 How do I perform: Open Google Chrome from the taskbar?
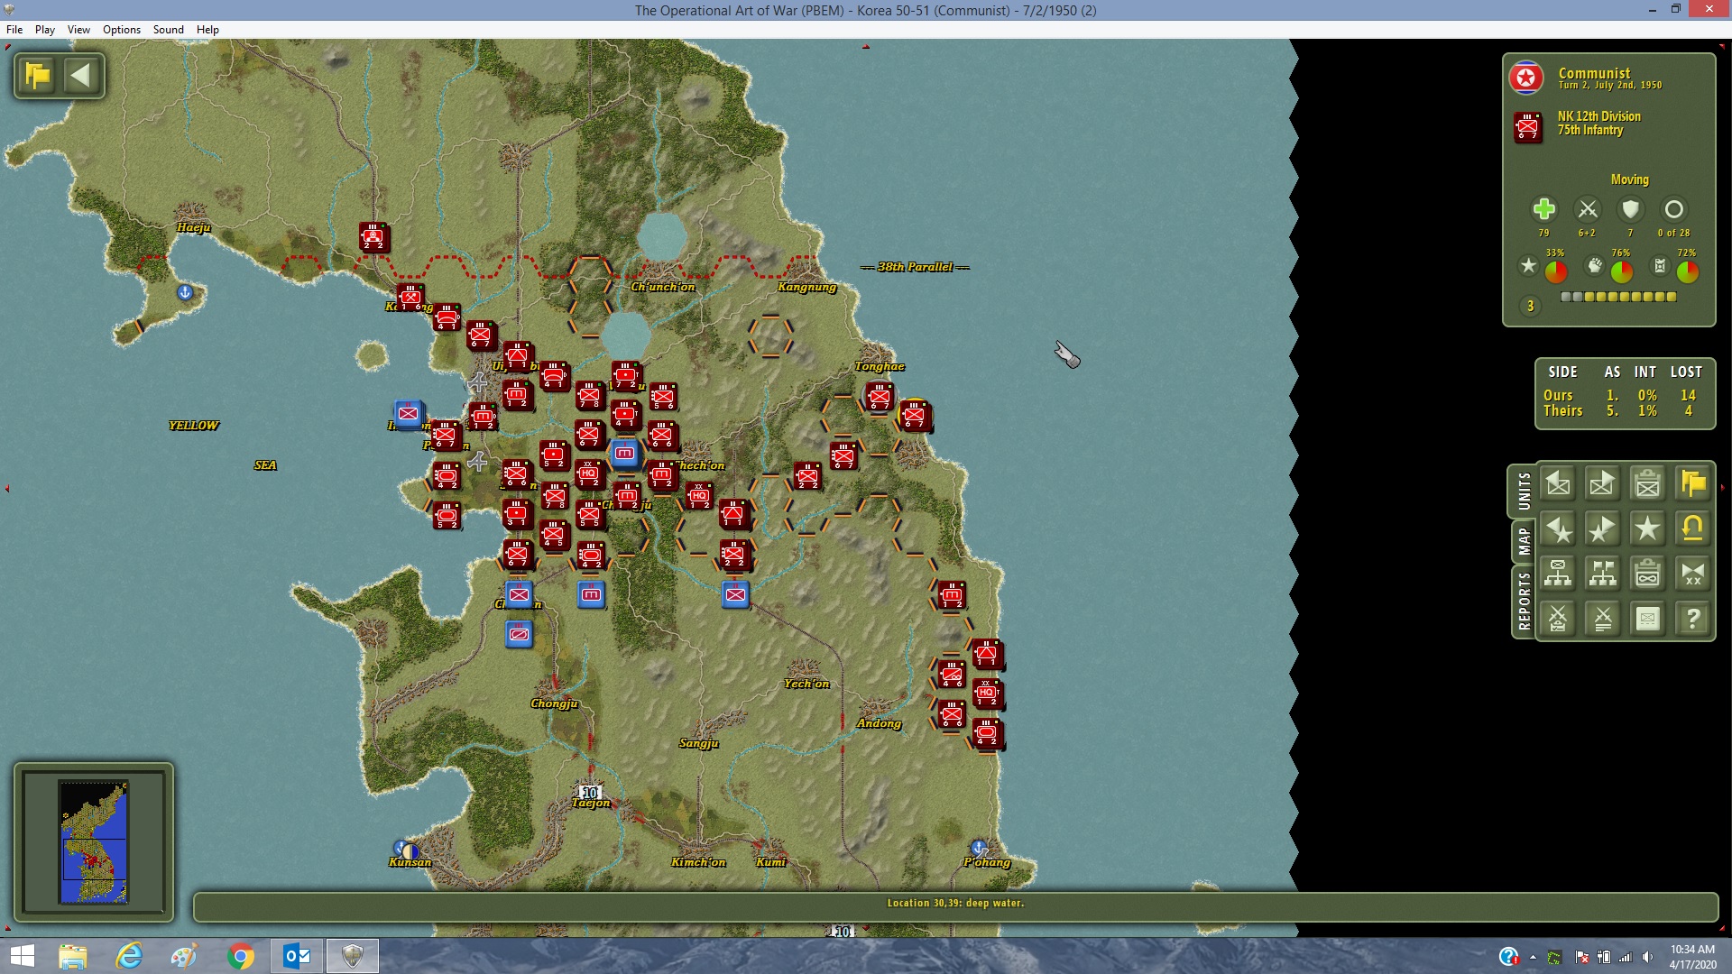(241, 956)
